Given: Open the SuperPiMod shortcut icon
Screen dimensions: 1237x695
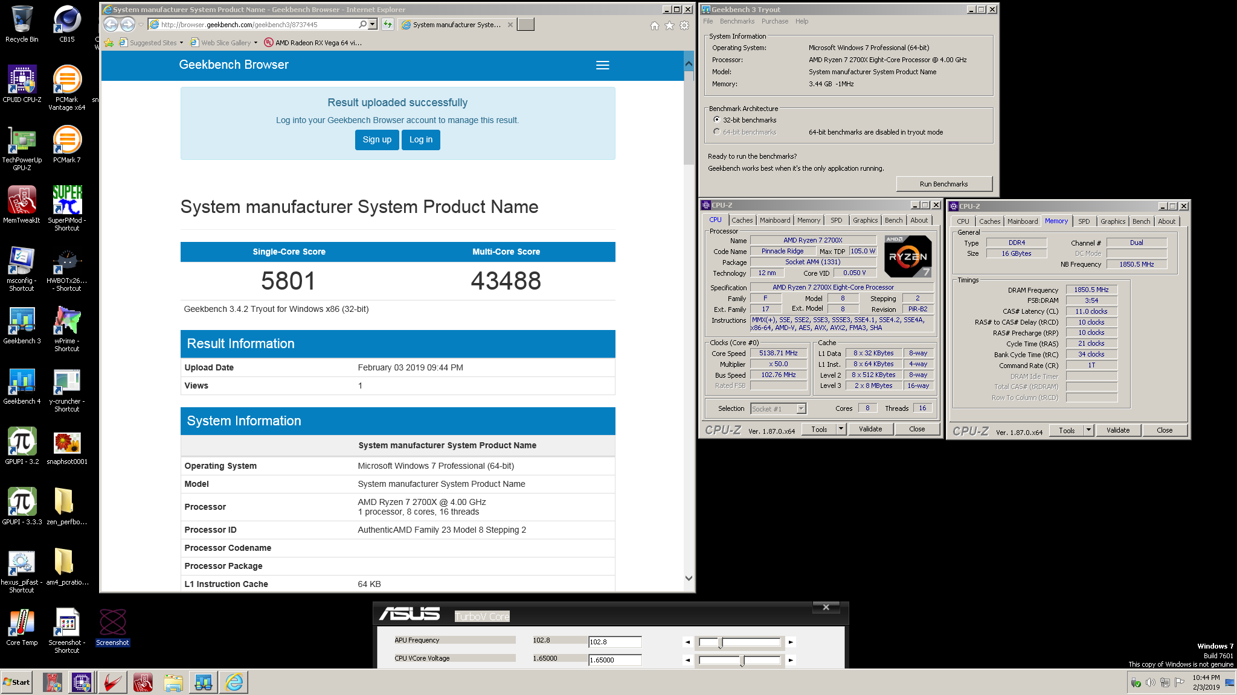Looking at the screenshot, I should [x=67, y=209].
